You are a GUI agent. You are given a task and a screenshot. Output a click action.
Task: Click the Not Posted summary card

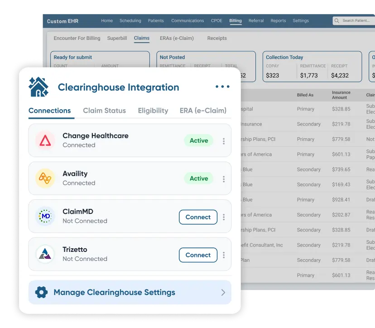206,59
